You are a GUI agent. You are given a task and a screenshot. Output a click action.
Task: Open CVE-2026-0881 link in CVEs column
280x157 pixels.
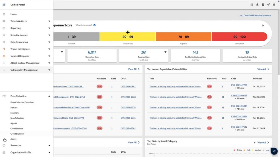[x=128, y=86]
